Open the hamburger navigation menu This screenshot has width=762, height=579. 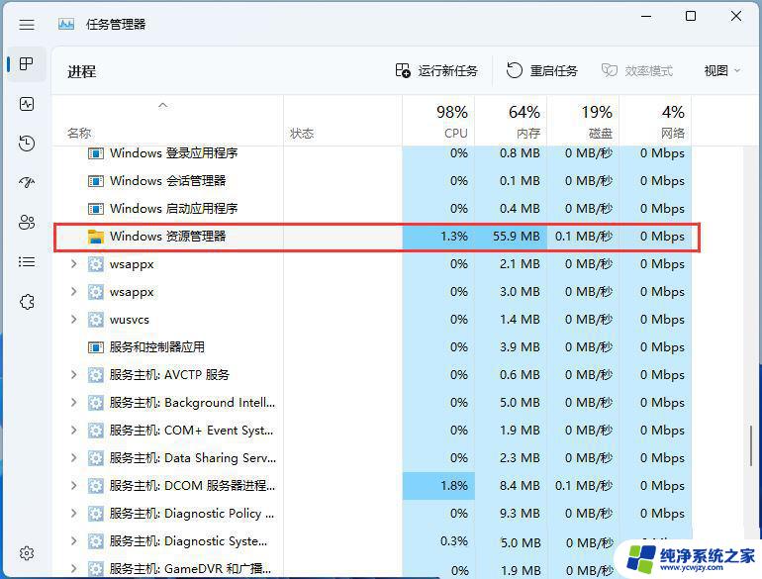click(x=27, y=24)
